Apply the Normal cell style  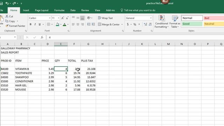pyautogui.click(x=192, y=18)
